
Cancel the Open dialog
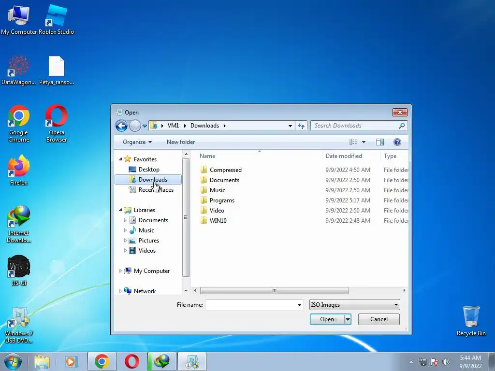(x=379, y=319)
